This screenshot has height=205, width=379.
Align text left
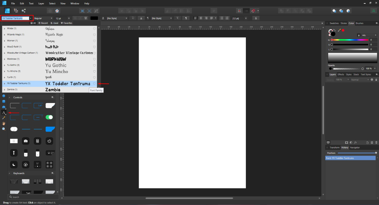[x=195, y=18]
